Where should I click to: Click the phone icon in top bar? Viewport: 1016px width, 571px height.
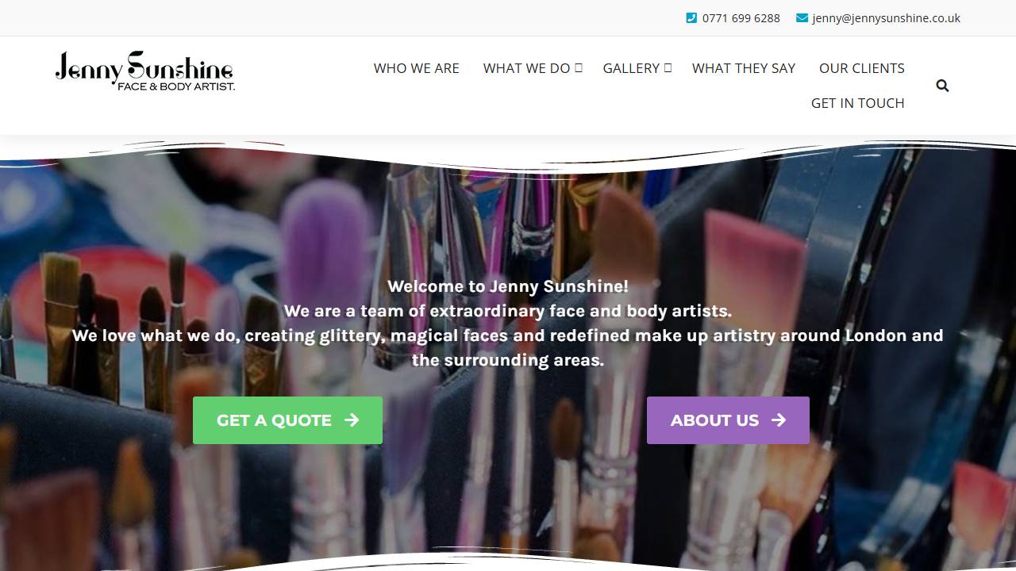(691, 17)
